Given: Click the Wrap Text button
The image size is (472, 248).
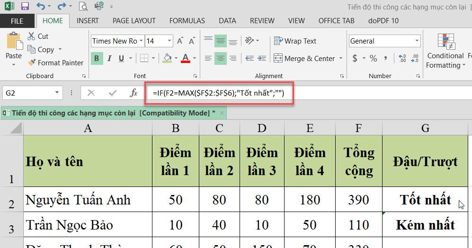Looking at the screenshot, I should coord(295,41).
